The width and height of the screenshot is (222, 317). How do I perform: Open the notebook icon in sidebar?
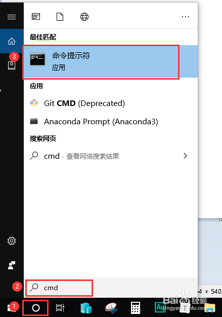[x=12, y=65]
